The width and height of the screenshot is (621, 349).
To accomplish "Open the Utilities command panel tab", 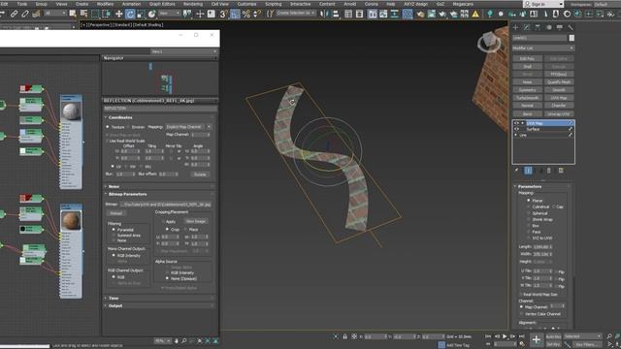I will tap(571, 27).
